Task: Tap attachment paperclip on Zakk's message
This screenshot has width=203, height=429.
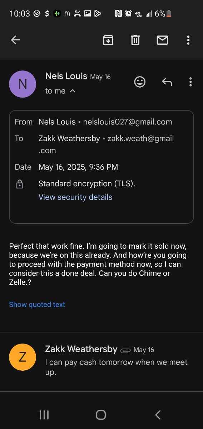Action: click(x=125, y=350)
